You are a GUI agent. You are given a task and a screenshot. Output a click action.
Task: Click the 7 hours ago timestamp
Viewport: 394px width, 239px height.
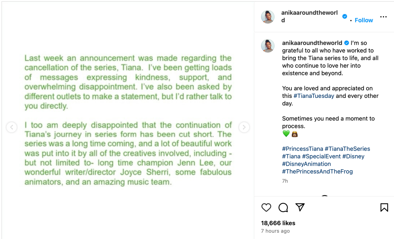click(x=275, y=231)
